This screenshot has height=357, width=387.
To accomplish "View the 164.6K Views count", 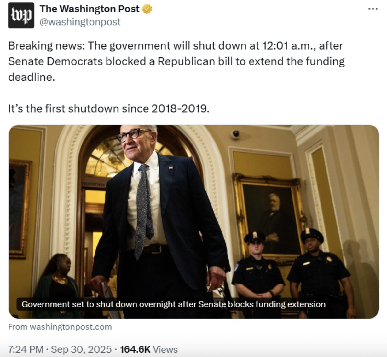I will pos(149,349).
